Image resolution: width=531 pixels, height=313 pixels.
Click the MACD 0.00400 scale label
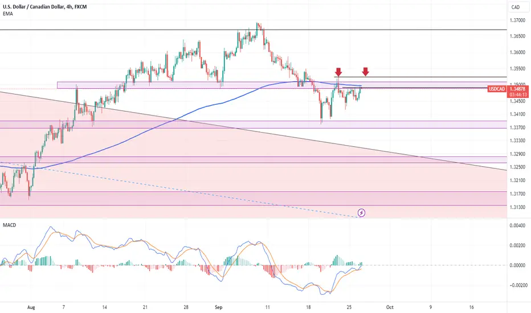click(x=517, y=226)
